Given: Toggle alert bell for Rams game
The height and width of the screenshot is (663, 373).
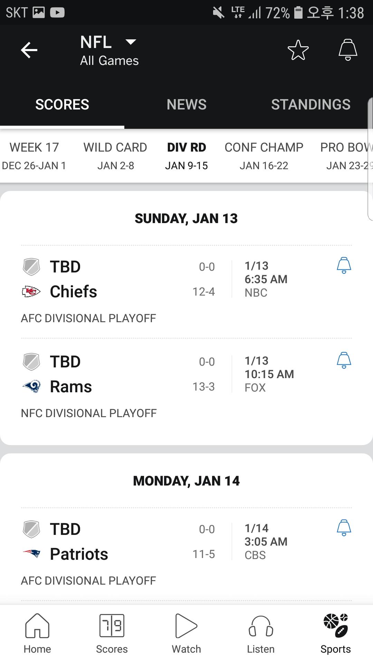Looking at the screenshot, I should (344, 361).
